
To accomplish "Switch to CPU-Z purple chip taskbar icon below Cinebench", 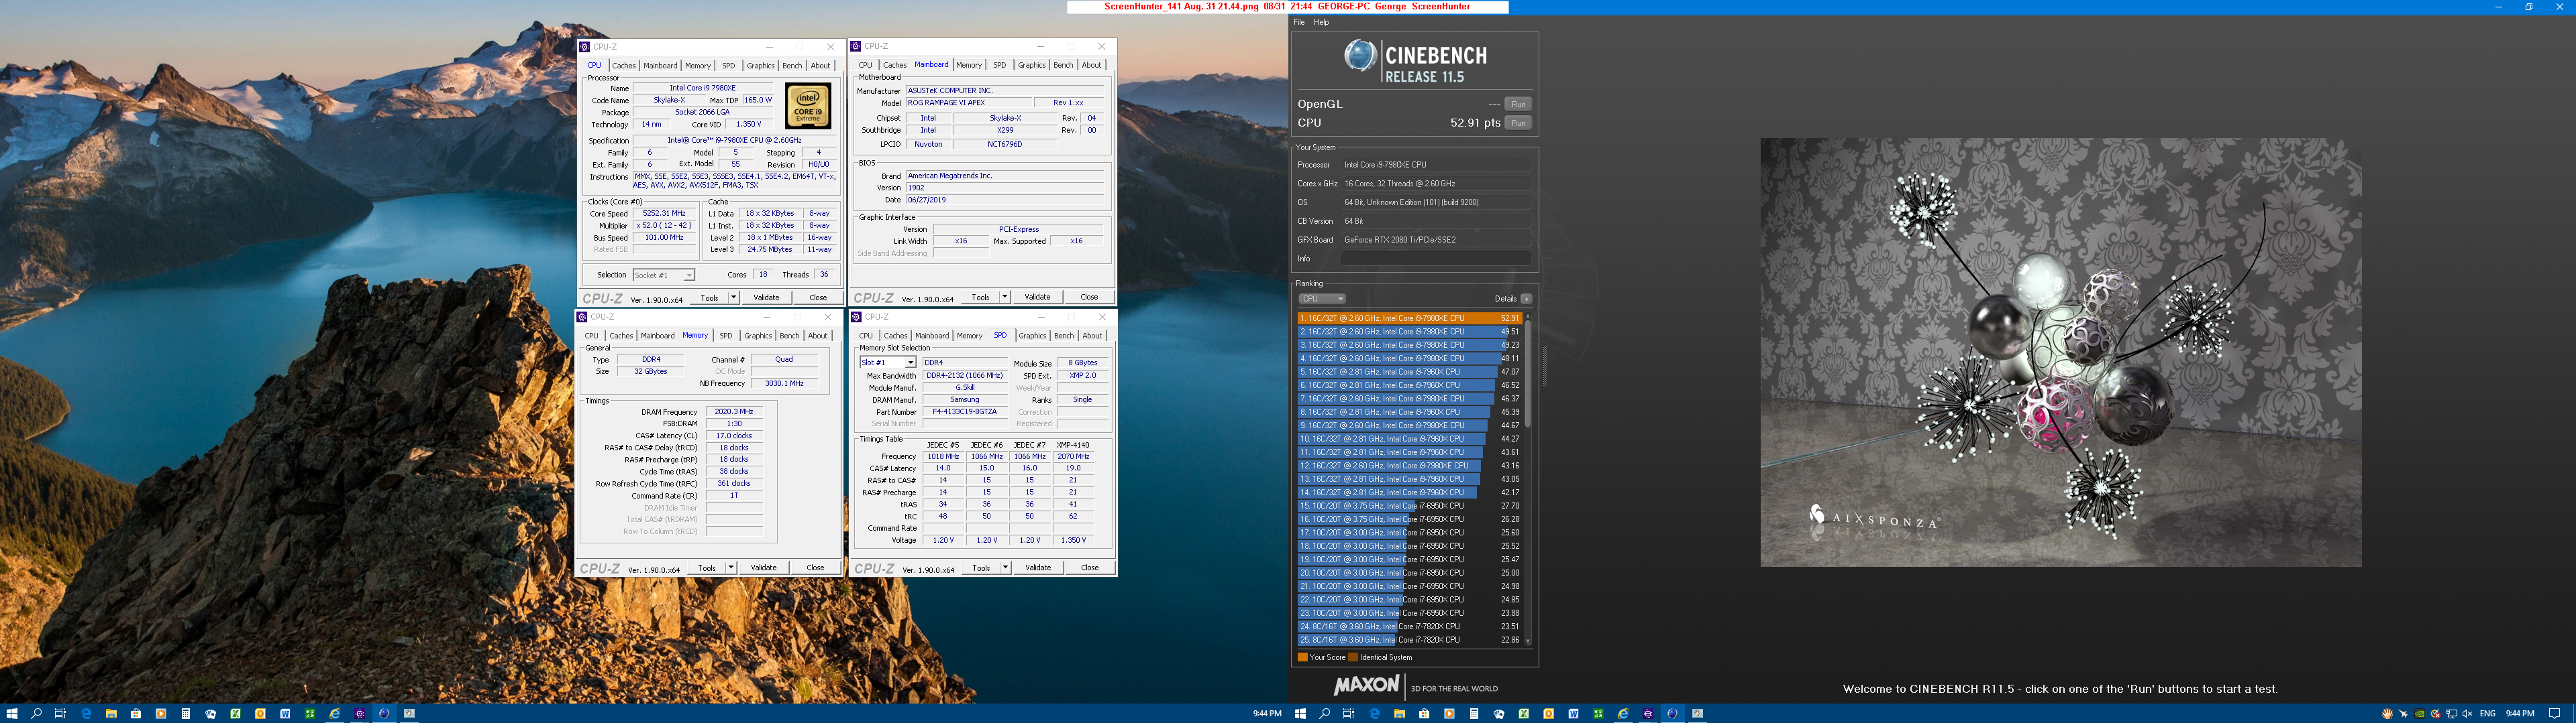I will click(x=1648, y=713).
